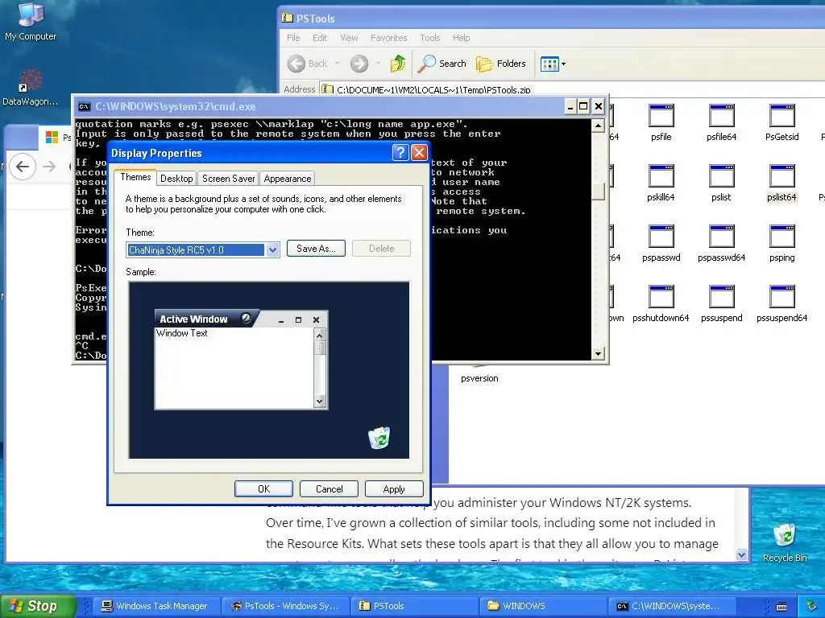Click the keyboard icon in system tray

point(781,607)
